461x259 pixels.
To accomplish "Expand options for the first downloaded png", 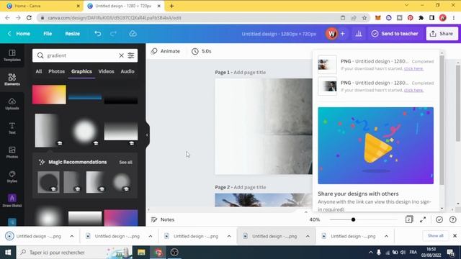I will [72, 236].
